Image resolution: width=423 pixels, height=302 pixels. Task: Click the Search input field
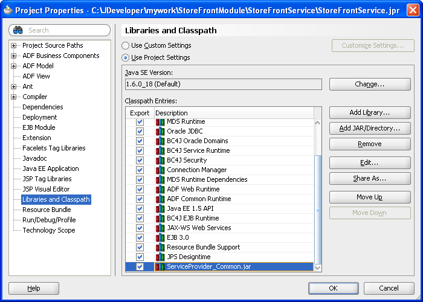click(x=60, y=30)
